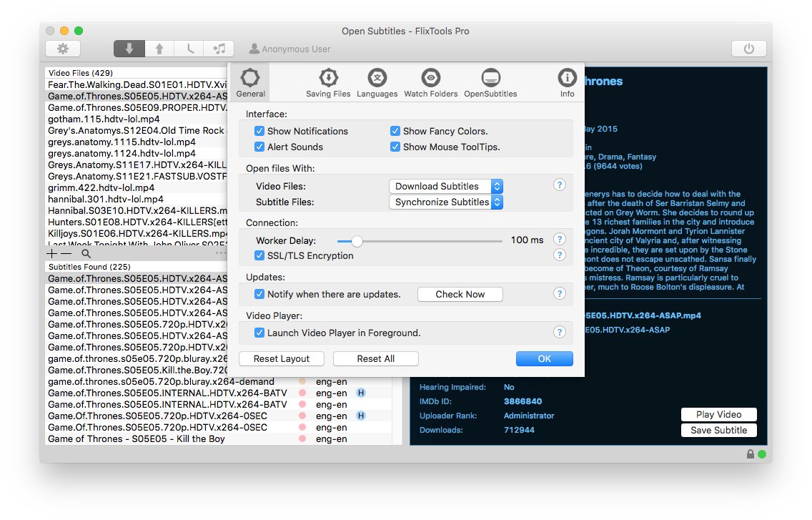Click the power button in toolbar

(x=748, y=49)
